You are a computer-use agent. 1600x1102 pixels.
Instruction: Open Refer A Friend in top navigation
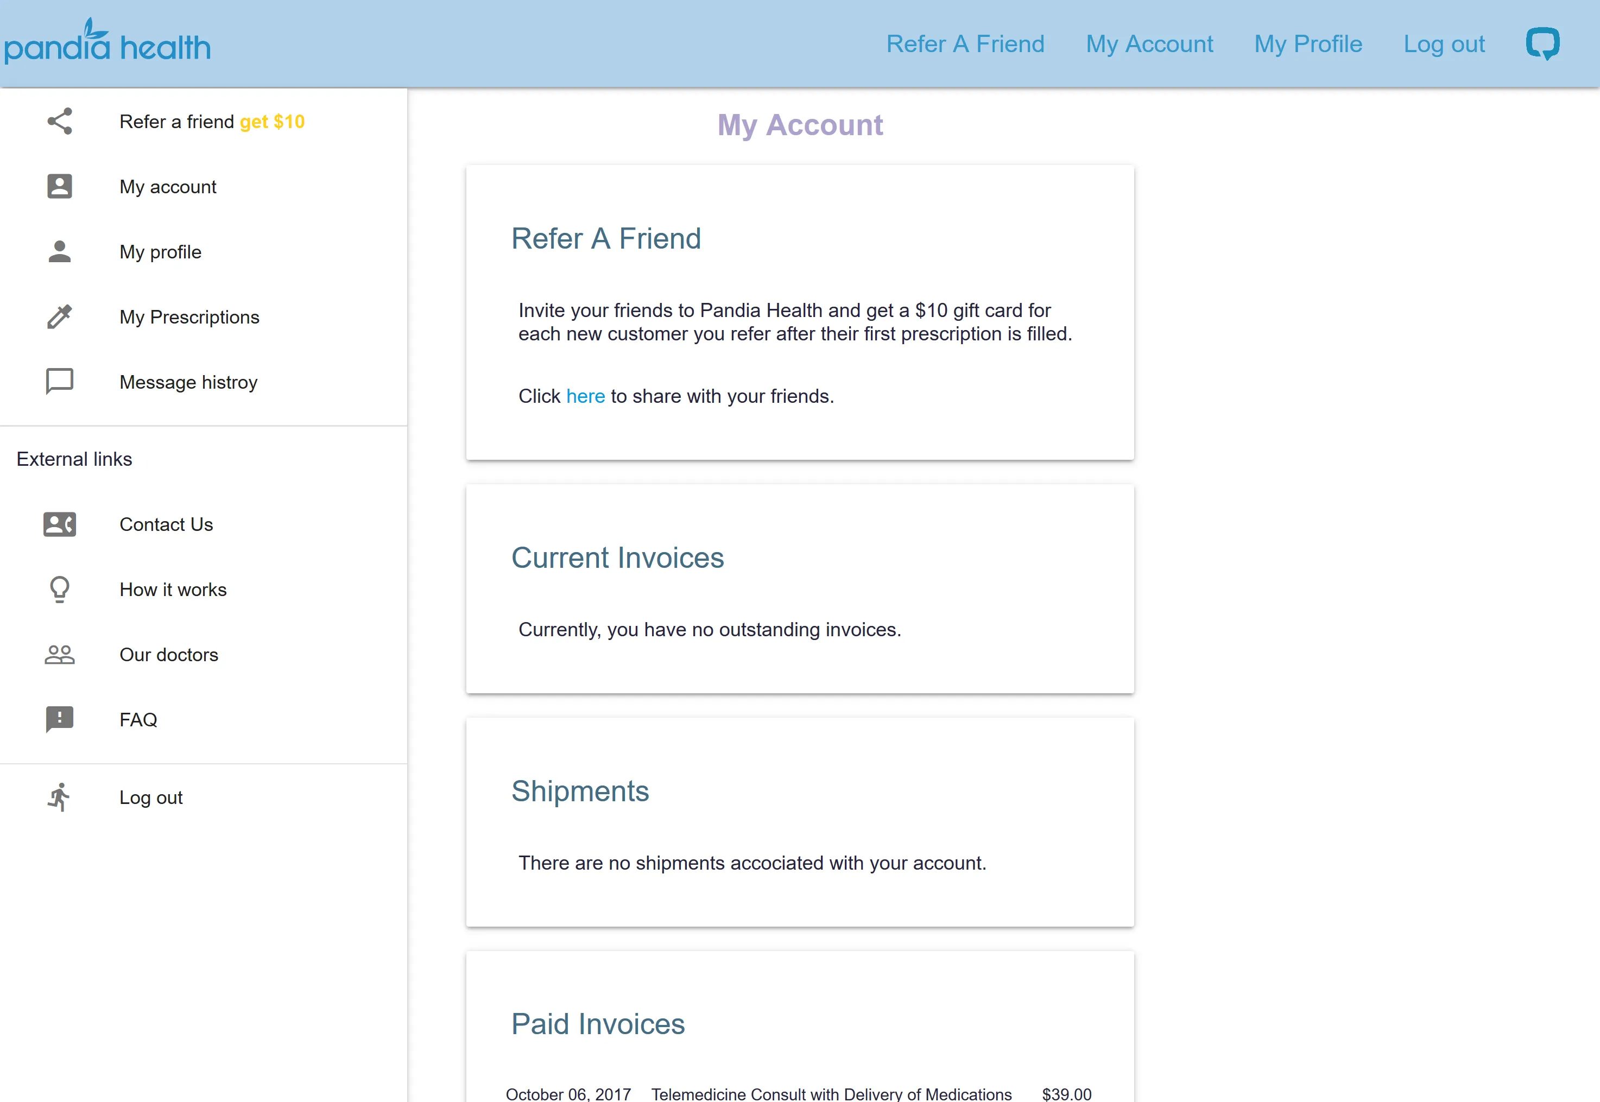965,44
